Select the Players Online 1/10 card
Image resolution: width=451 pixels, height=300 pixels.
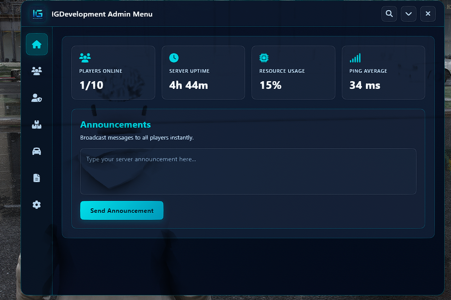(113, 72)
